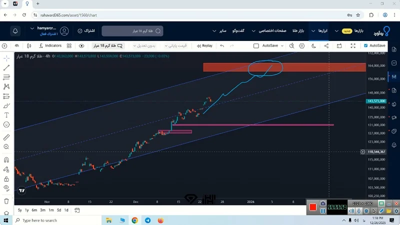Select the brush drawing tool

tap(6, 105)
